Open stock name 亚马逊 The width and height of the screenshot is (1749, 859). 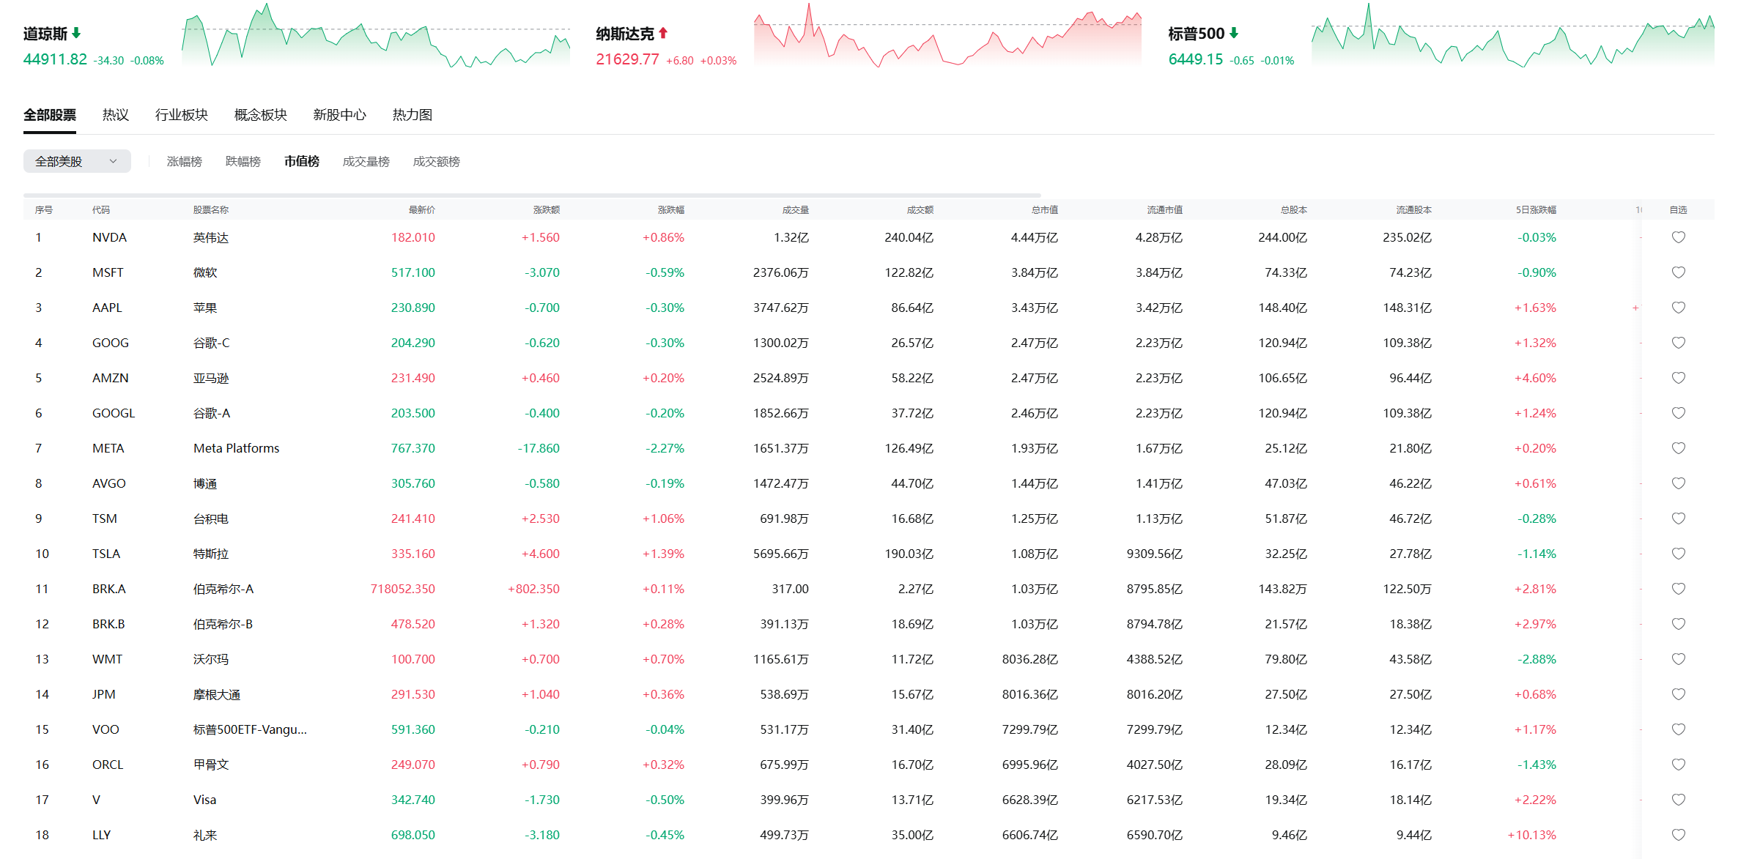211,378
